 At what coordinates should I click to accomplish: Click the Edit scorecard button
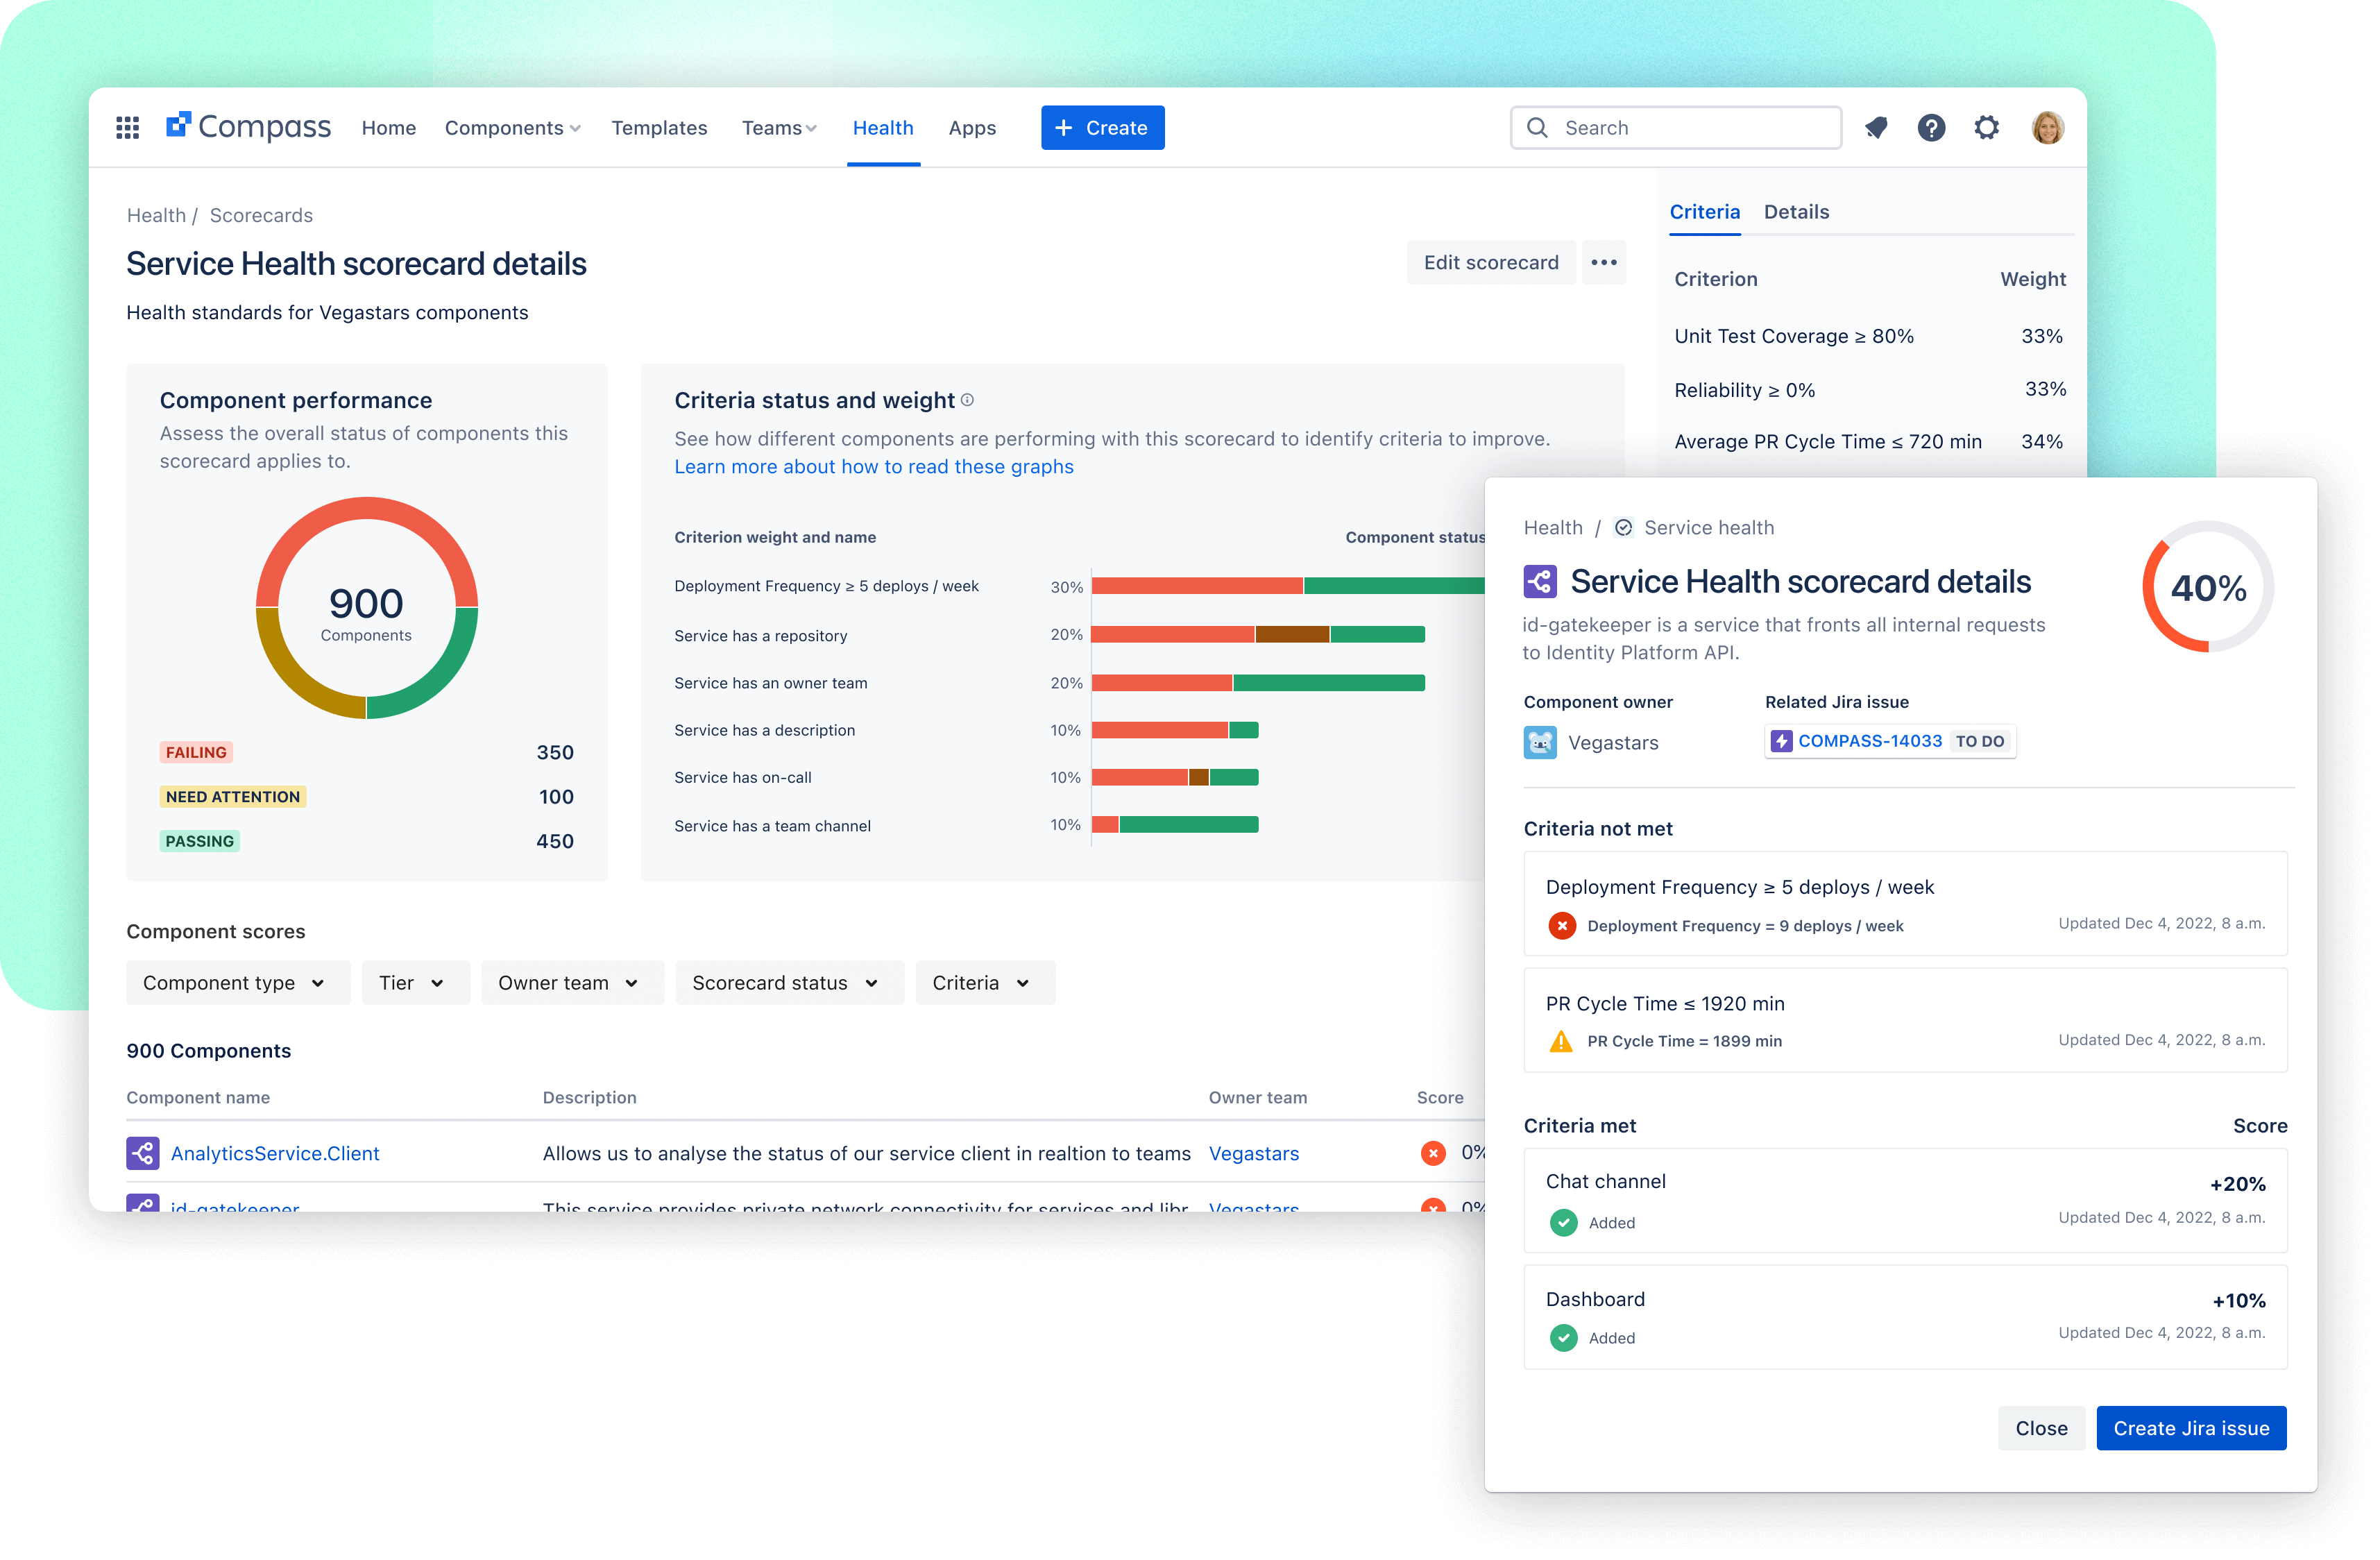(1490, 263)
